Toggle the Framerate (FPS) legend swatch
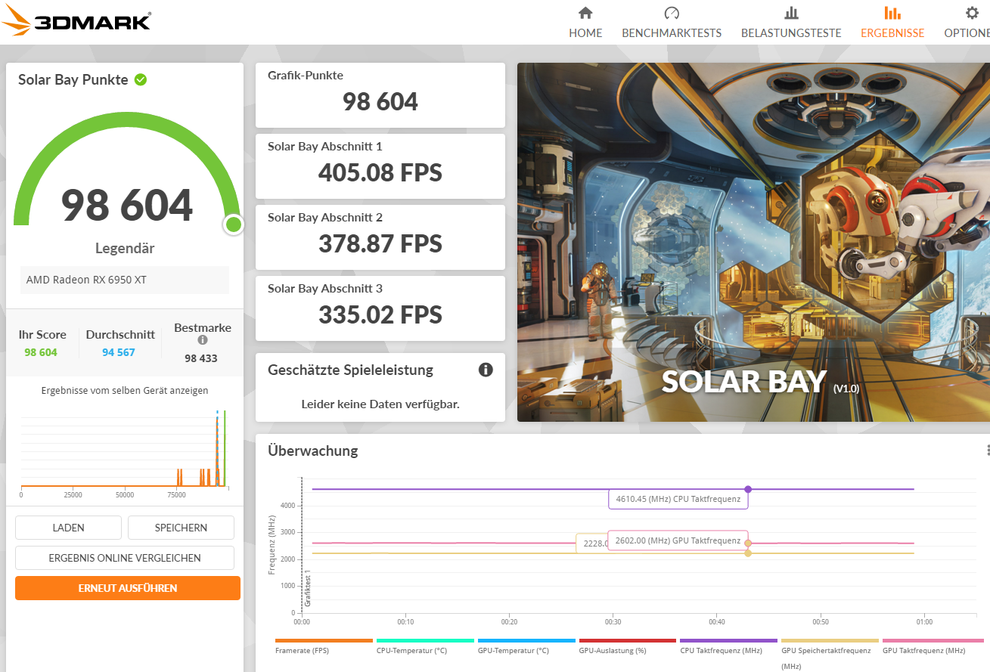Image resolution: width=990 pixels, height=672 pixels. (324, 640)
